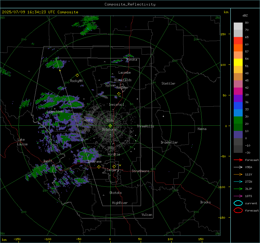Image resolution: width=260 pixels, height=243 pixels.
Task: Click the Banff city label
Action: pos(48,161)
